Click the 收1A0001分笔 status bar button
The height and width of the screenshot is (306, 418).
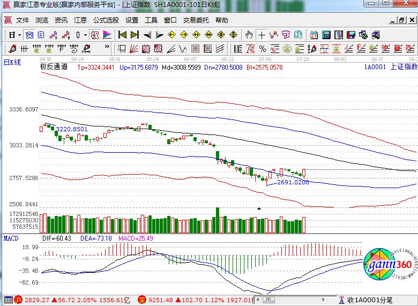(x=369, y=300)
